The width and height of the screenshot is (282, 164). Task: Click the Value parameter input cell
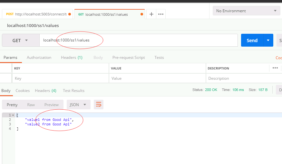coord(157,78)
